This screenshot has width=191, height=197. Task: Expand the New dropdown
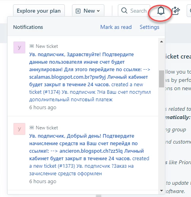coord(88,11)
